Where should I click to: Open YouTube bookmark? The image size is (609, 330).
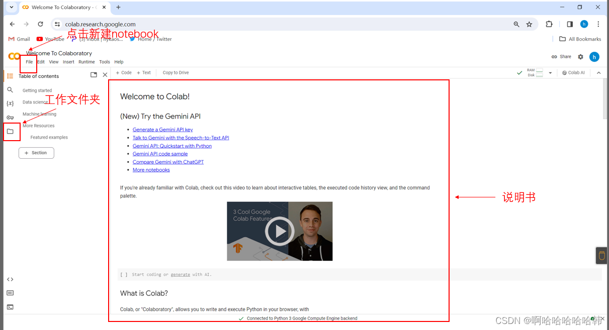50,39
